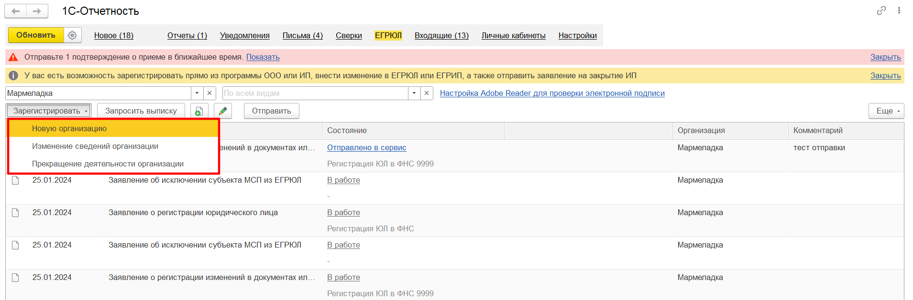Screen dimensions: 913x300
Task: Choose Изменение сведений организации
Action: point(95,146)
